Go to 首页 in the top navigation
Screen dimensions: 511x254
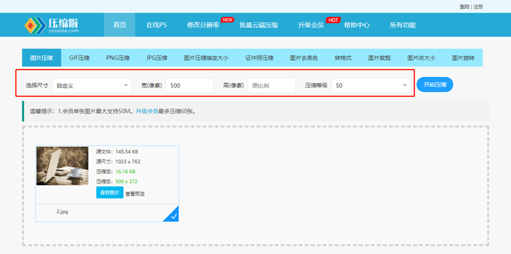tap(119, 25)
